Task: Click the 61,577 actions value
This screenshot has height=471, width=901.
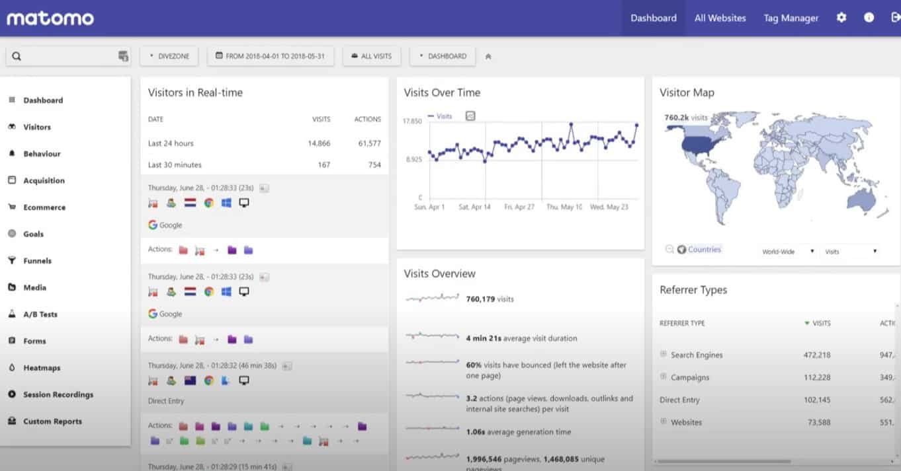Action: pyautogui.click(x=369, y=143)
